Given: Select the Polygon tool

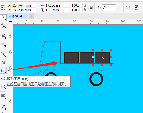Looking at the screenshot, I should (x=3, y=86).
